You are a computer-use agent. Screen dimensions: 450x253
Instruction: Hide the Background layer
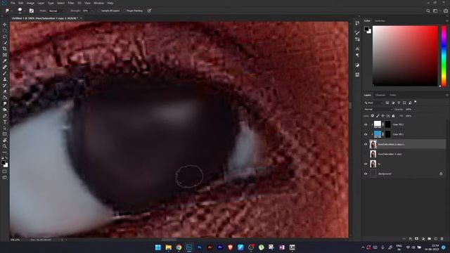point(366,174)
